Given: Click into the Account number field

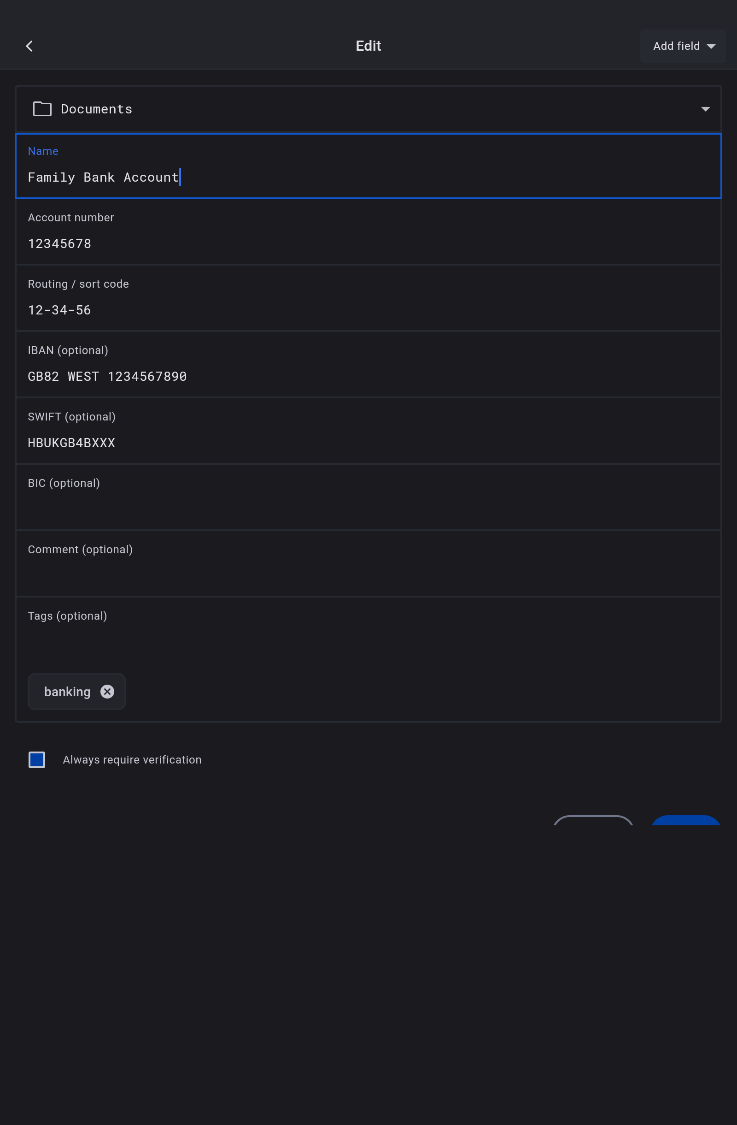Looking at the screenshot, I should (368, 243).
